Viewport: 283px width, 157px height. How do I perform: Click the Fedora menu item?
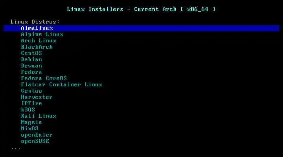(x=31, y=72)
